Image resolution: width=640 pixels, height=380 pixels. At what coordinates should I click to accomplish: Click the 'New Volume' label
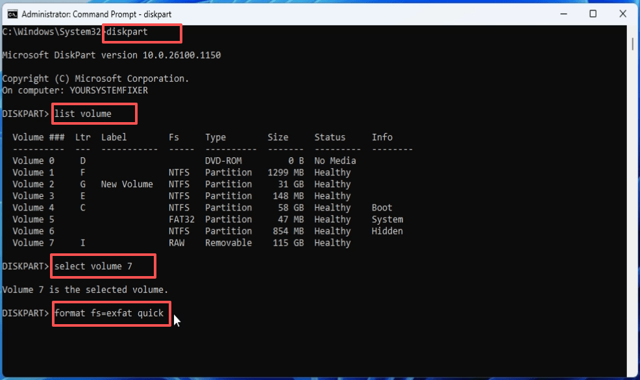pos(127,184)
